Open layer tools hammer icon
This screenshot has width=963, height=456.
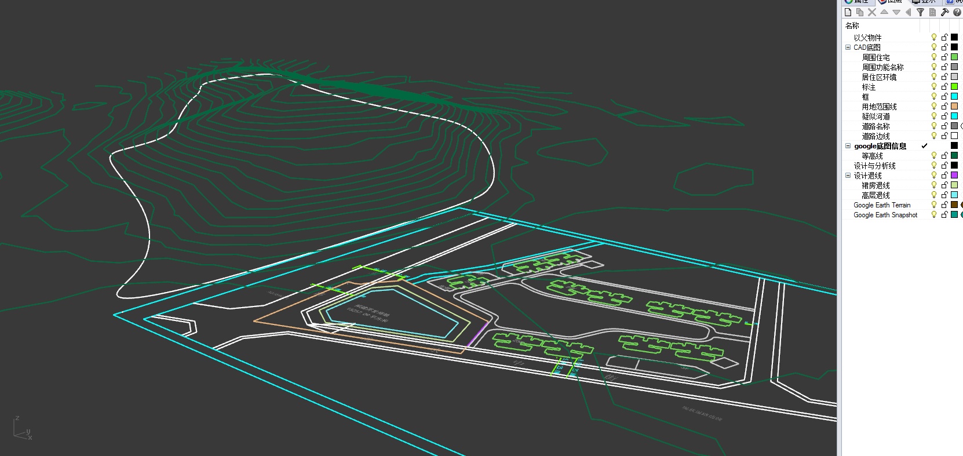click(944, 12)
